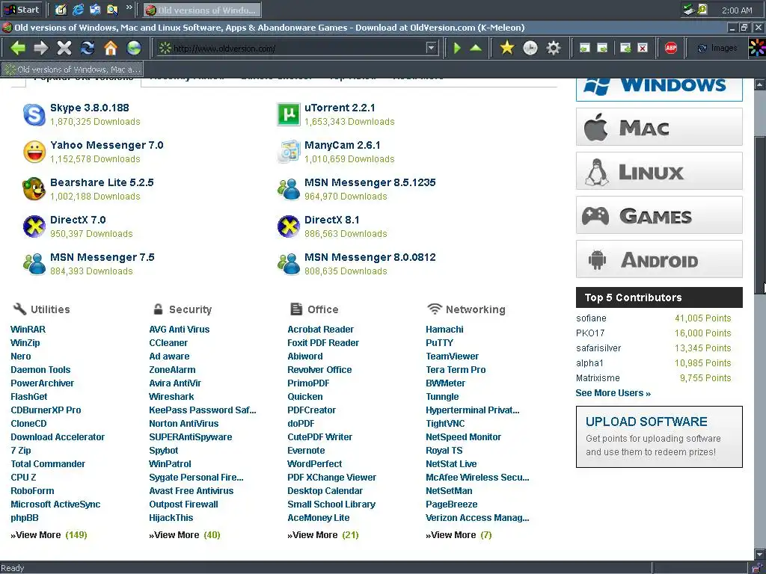Reload the page with the refresh icon
Image resolution: width=766 pixels, height=574 pixels.
[88, 48]
